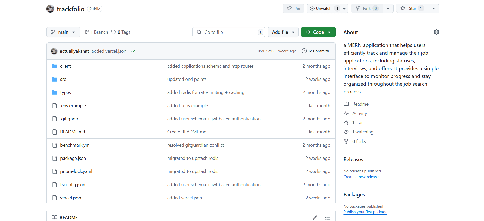Expand the Star lists dropdown arrow
The image size is (484, 221).
[434, 9]
